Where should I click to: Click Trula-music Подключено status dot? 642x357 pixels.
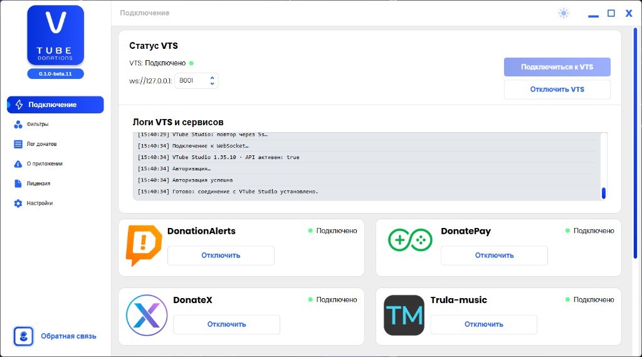click(x=567, y=300)
